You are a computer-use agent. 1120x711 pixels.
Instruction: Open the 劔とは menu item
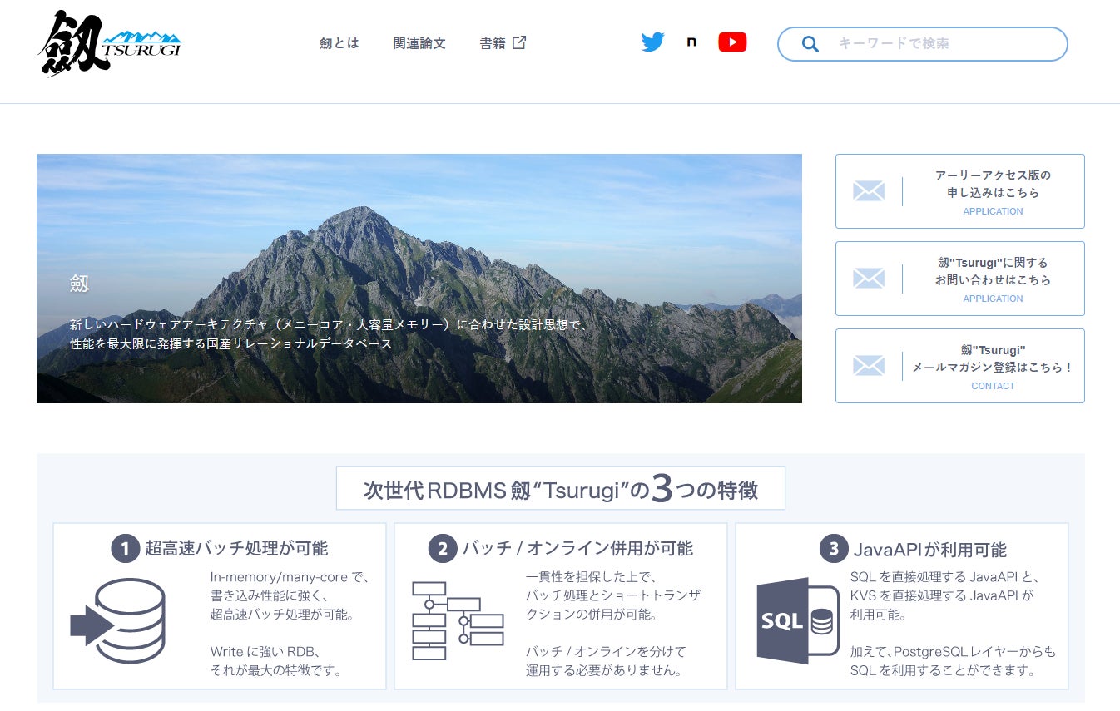[339, 43]
